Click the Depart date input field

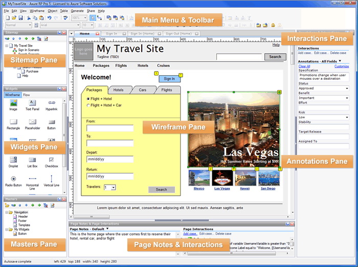point(109,160)
